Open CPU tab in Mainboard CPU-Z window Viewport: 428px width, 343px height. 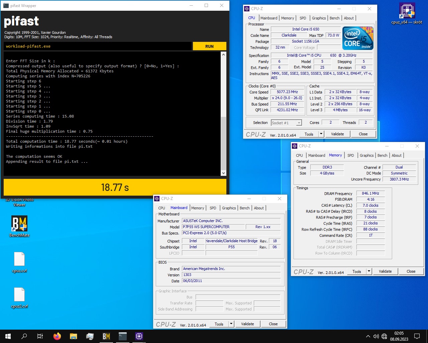pos(162,208)
